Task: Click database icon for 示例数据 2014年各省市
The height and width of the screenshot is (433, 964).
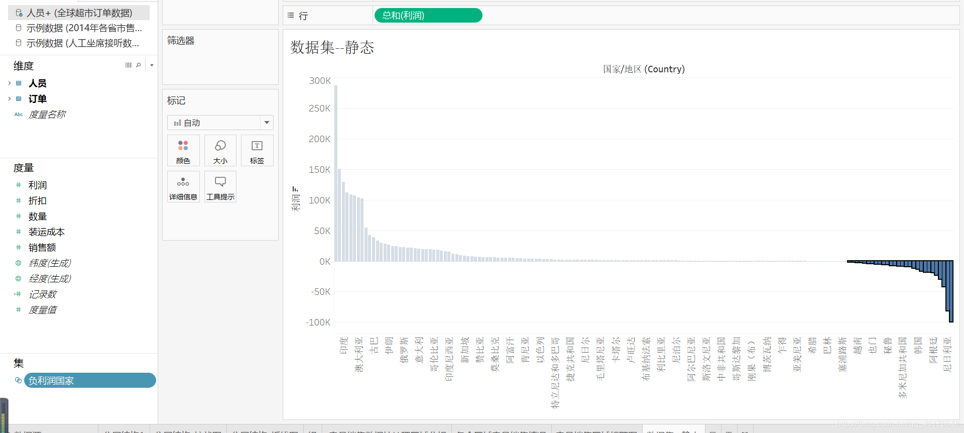Action: (19, 28)
